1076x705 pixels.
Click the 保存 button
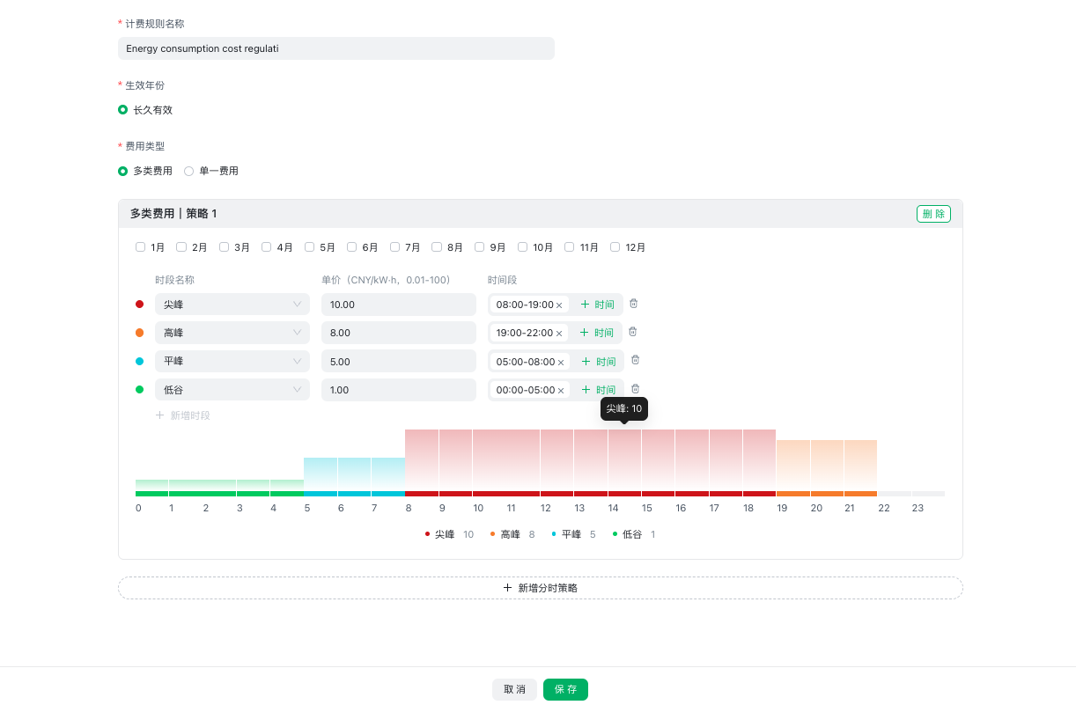tap(565, 689)
